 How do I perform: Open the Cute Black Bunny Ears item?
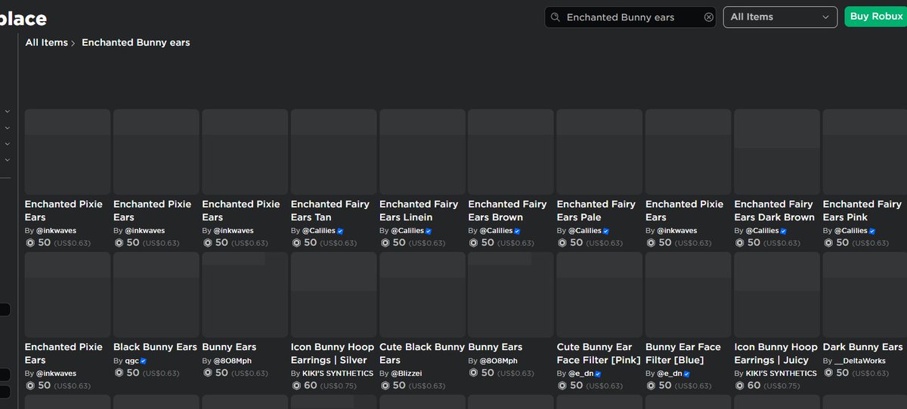(x=422, y=354)
